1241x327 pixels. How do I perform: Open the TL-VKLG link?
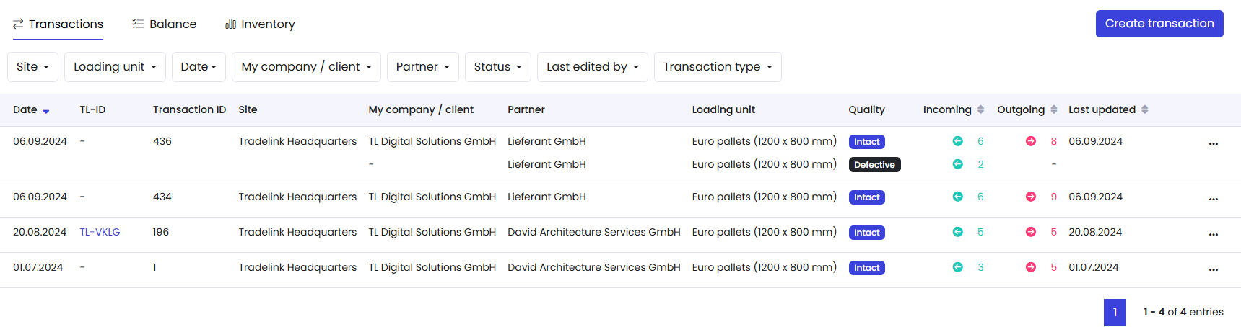pyautogui.click(x=100, y=232)
